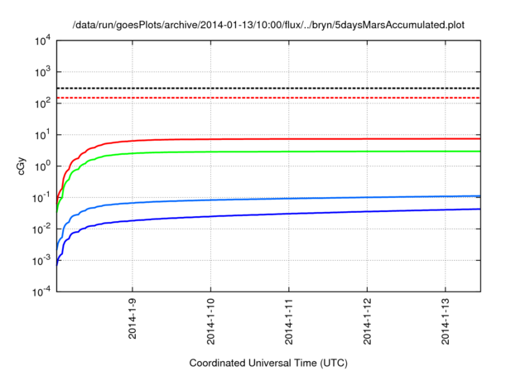Select the 2014-1-12 date tick label
Viewport: 530px width, 371px height.
click(369, 322)
